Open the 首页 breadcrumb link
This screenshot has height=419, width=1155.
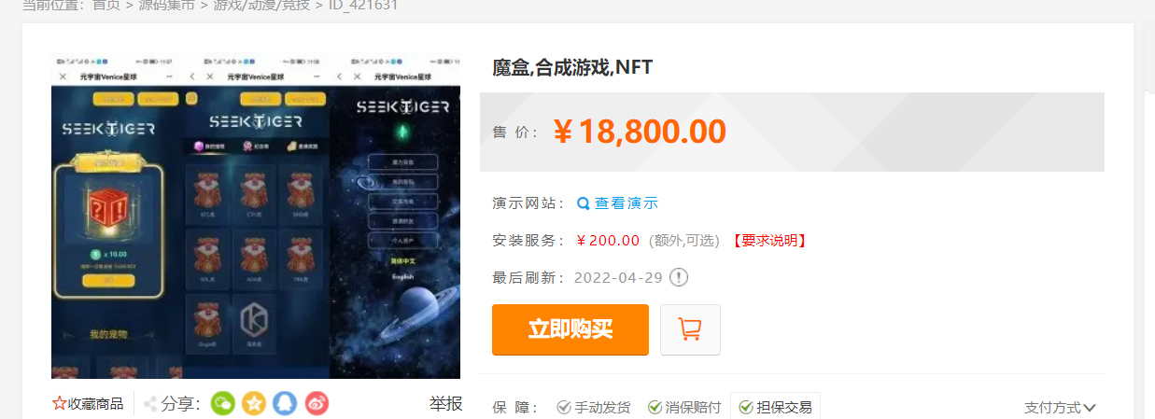tap(106, 5)
